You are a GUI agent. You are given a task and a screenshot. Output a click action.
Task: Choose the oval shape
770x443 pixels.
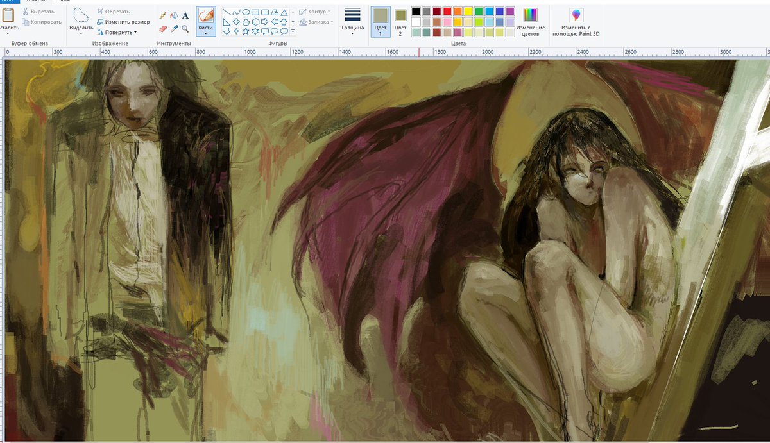(x=246, y=12)
